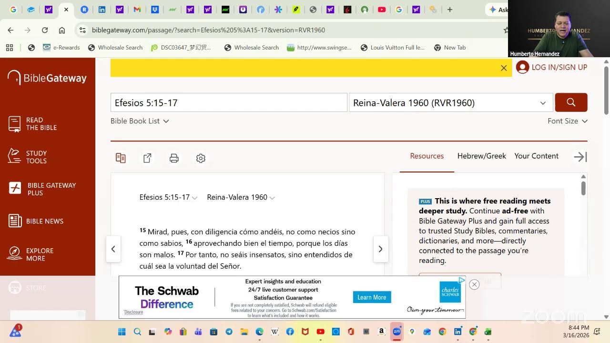The width and height of the screenshot is (610, 343).
Task: Switch to the LinkedIn browser tab
Action: (x=102, y=10)
